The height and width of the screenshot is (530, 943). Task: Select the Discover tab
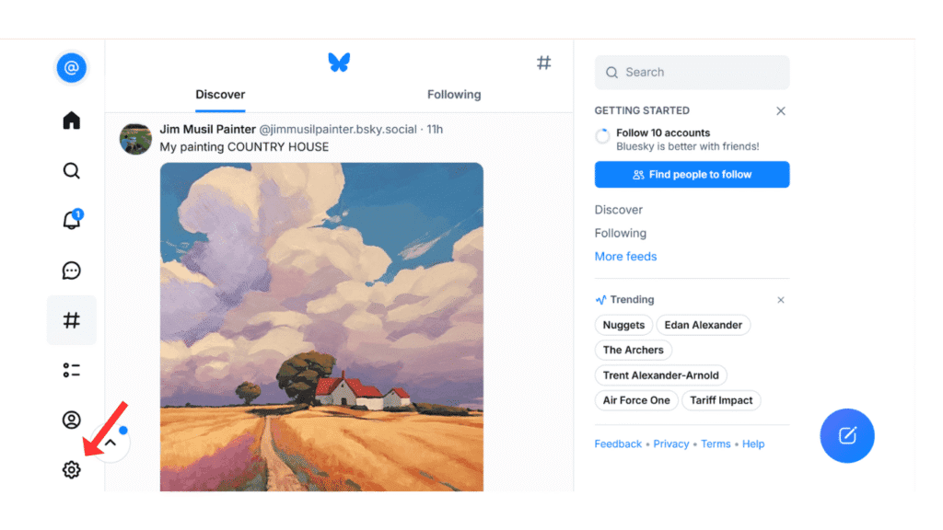pyautogui.click(x=220, y=94)
